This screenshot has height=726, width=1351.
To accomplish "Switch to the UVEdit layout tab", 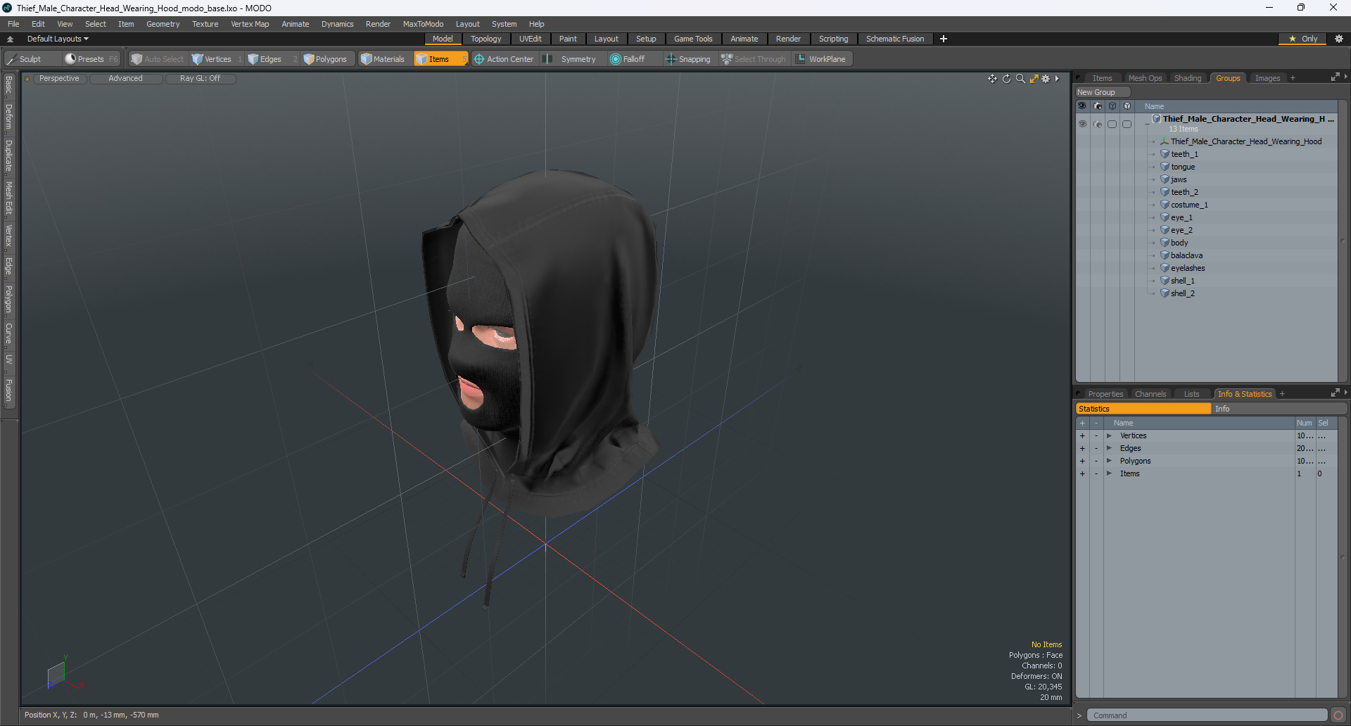I will click(x=530, y=39).
